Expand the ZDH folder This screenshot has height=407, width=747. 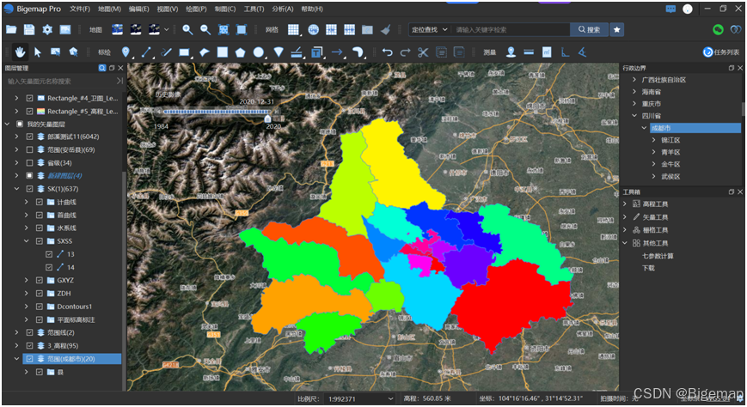point(27,294)
